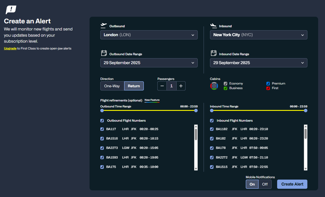Turn mobile notifications Off
The width and height of the screenshot is (325, 197).
pyautogui.click(x=265, y=184)
